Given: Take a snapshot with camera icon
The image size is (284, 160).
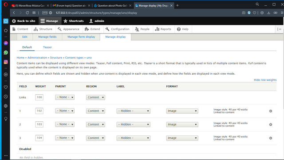Looking at the screenshot, I should point(244,13).
